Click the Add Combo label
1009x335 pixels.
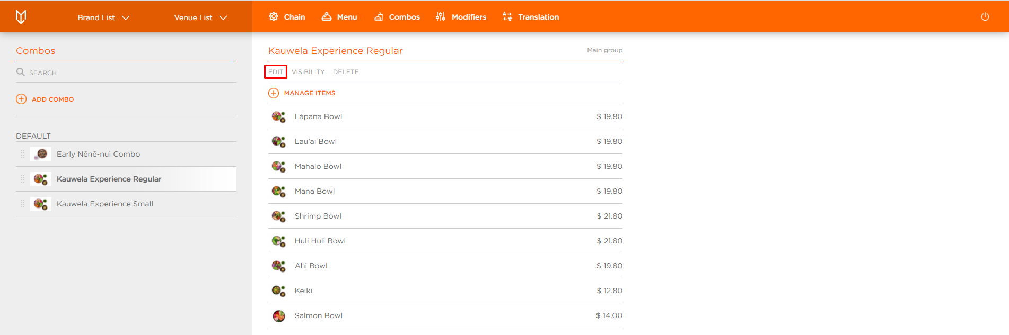(x=53, y=99)
